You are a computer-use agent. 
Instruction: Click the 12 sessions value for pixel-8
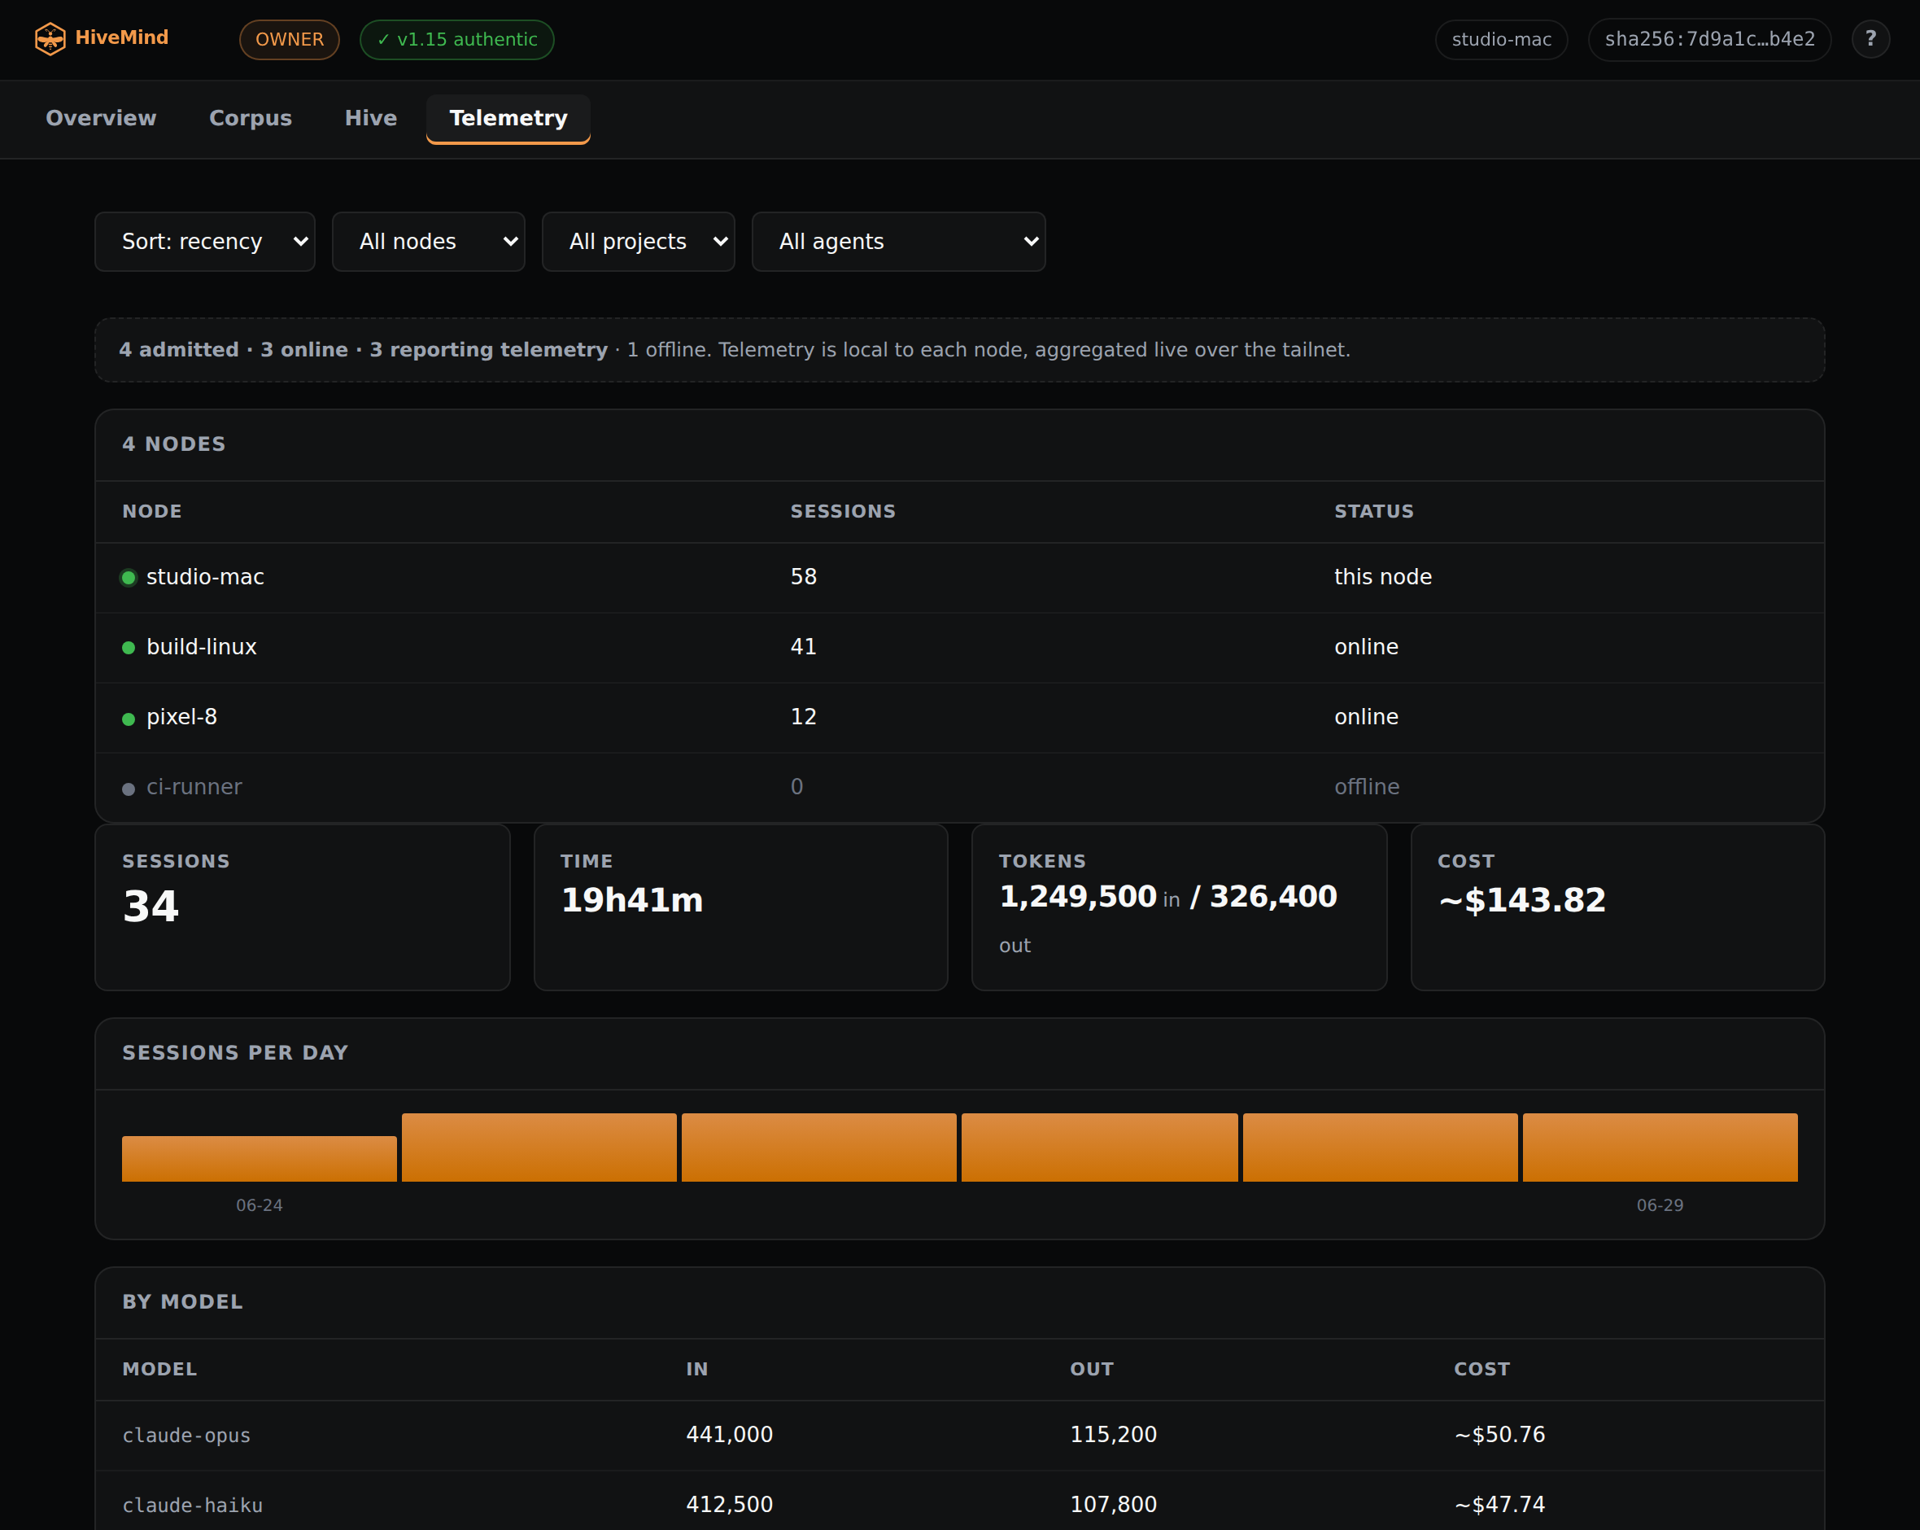coord(803,716)
